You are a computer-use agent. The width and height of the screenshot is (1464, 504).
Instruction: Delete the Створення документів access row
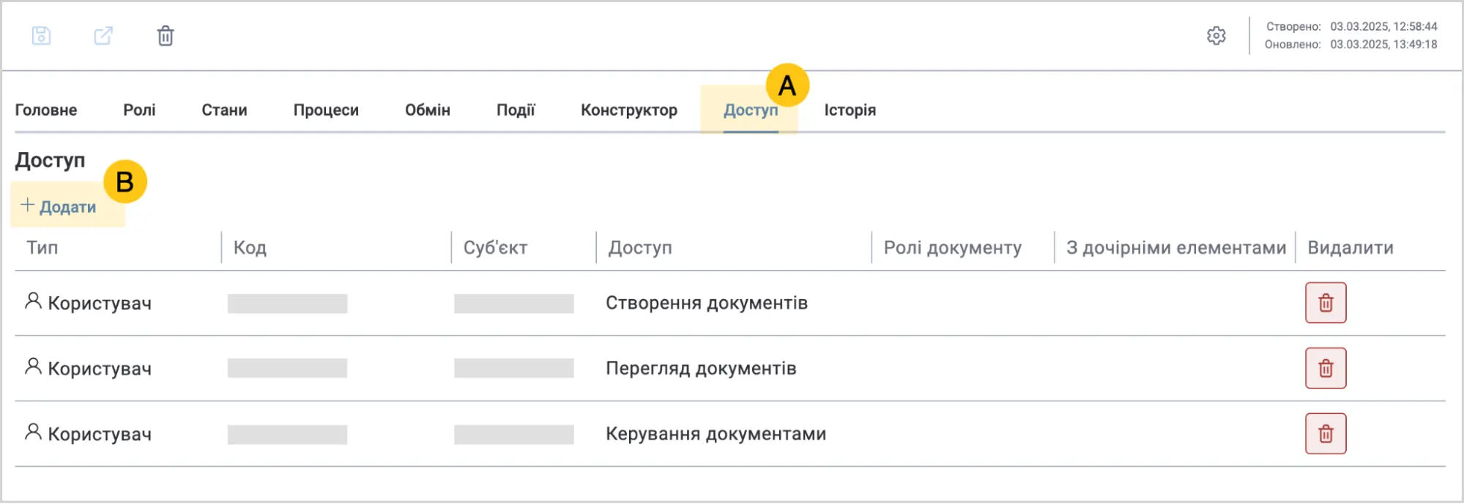pyautogui.click(x=1326, y=303)
